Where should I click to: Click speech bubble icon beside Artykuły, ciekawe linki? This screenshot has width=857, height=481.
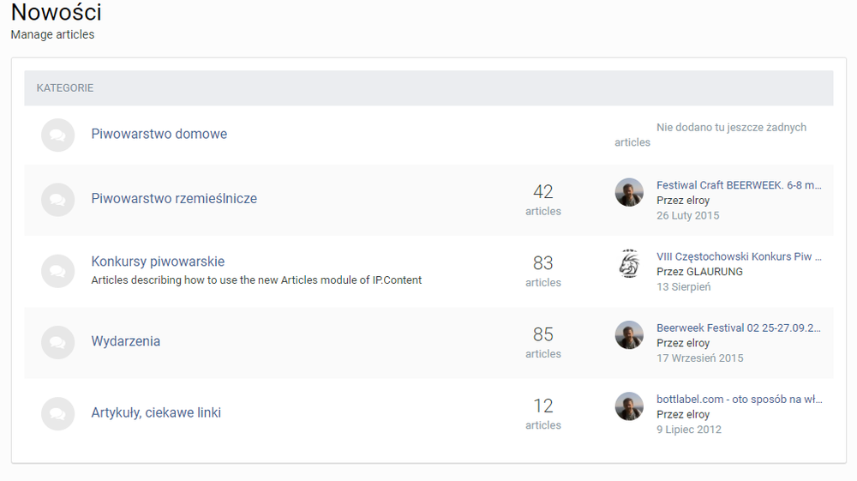click(57, 413)
